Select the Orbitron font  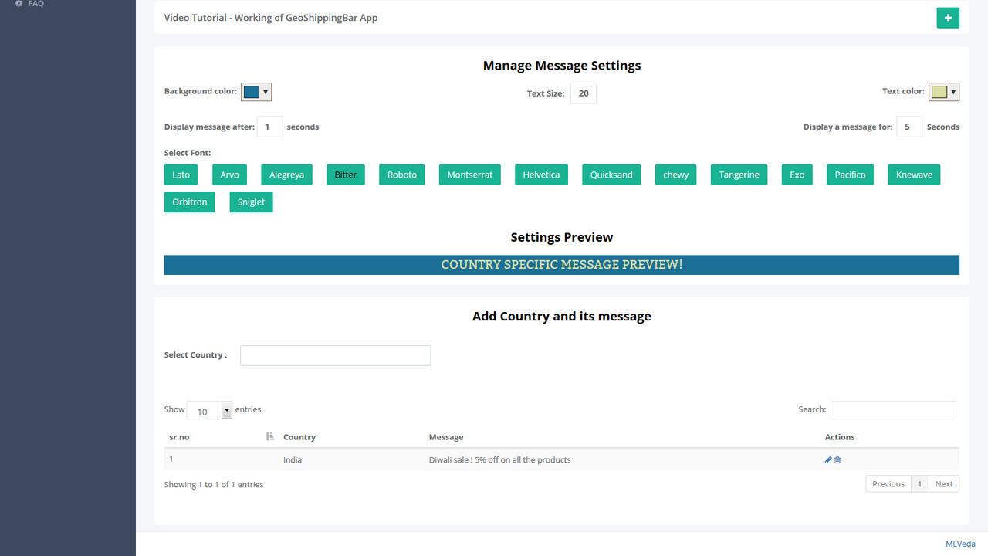point(189,202)
